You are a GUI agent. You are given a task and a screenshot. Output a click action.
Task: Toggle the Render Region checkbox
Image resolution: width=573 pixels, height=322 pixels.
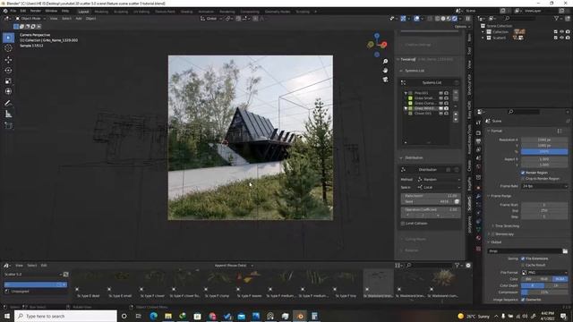pos(523,173)
